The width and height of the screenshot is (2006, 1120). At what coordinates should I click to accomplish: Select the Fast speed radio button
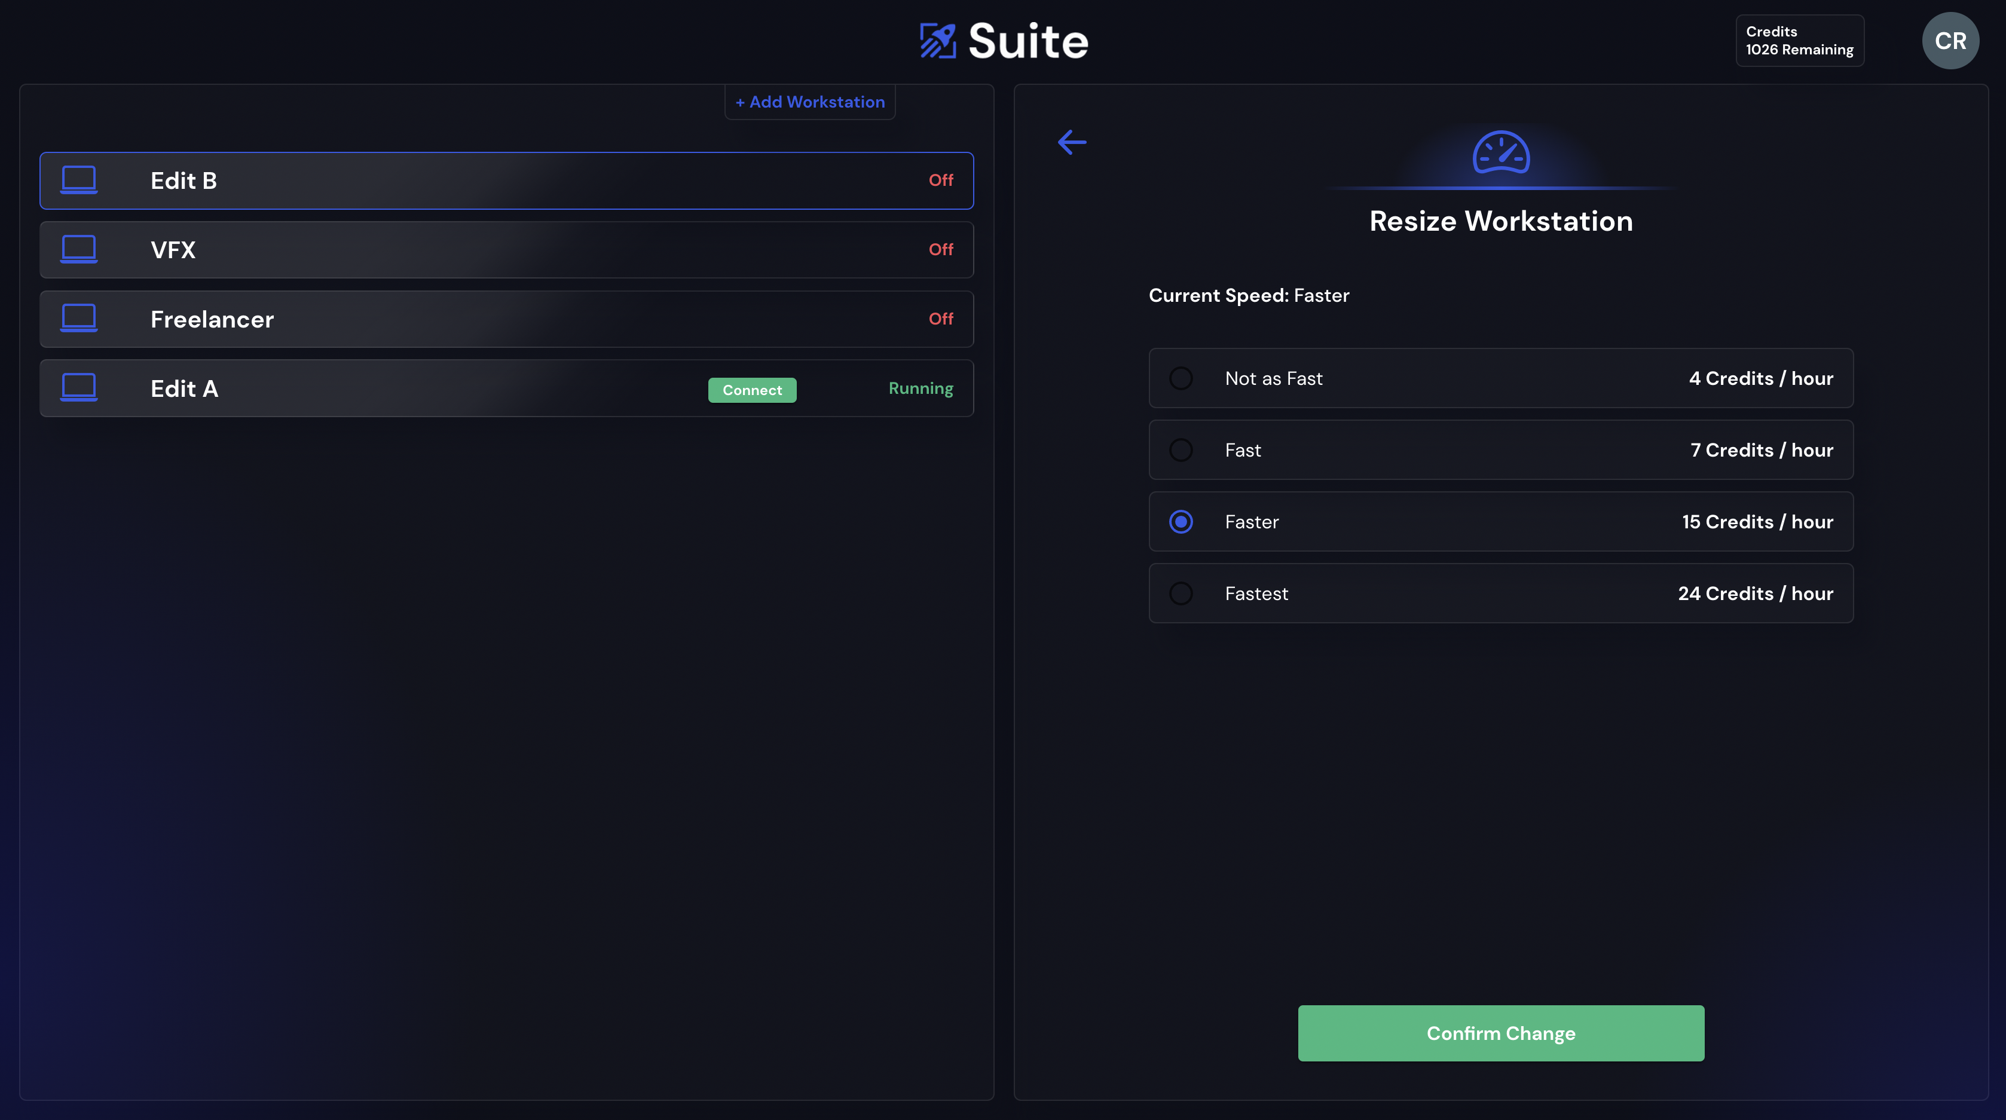(1181, 450)
